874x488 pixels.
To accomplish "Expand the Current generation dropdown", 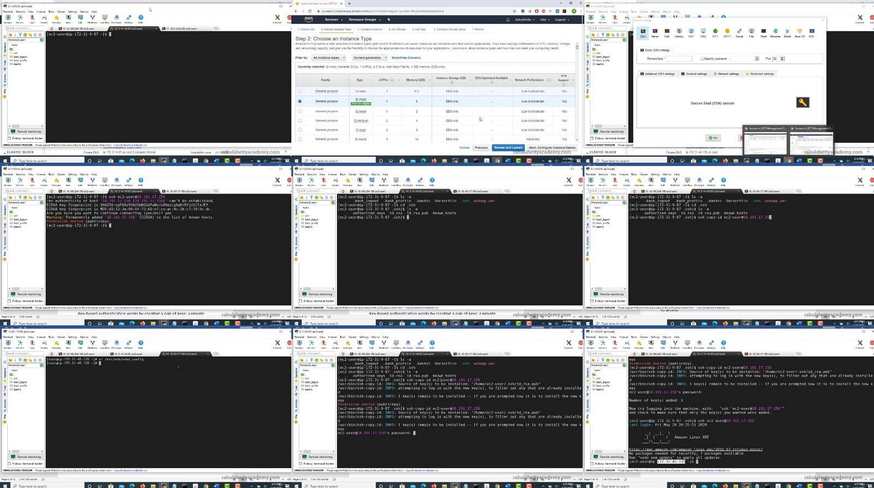I will click(369, 57).
